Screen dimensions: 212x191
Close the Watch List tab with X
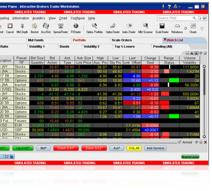[x=165, y=39]
